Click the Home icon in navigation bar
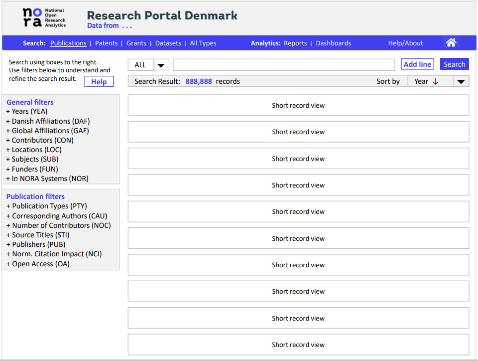The height and width of the screenshot is (361, 478). pyautogui.click(x=451, y=43)
